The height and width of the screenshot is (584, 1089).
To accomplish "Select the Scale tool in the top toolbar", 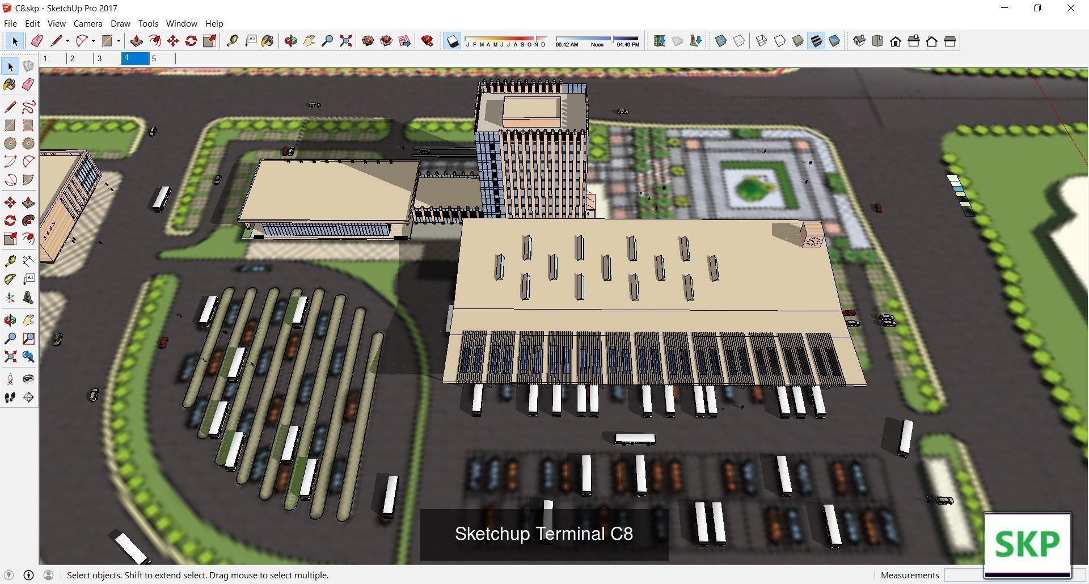I will 209,41.
